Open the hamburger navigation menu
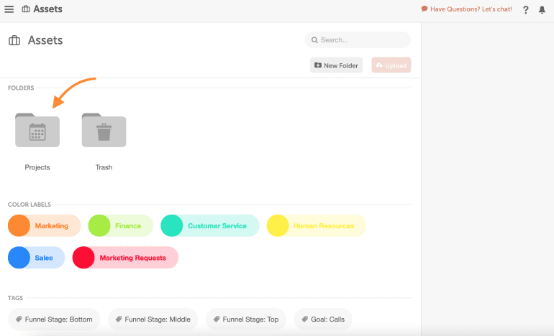Viewport: 554px width, 336px height. (9, 9)
